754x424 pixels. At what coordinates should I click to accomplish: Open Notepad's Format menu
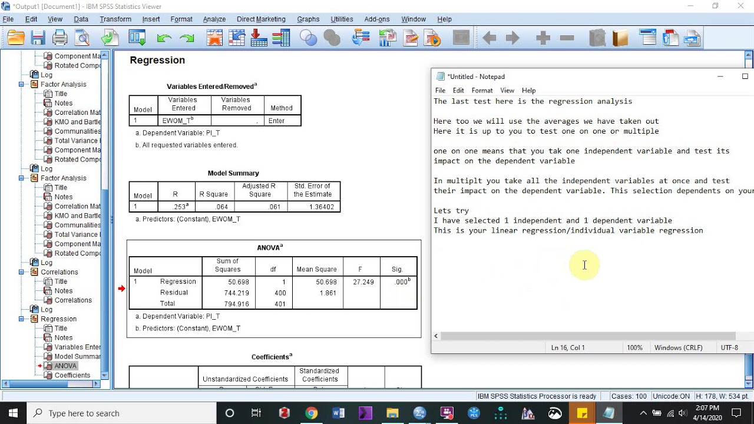tap(482, 91)
